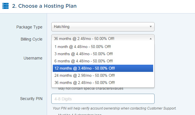This screenshot has height=115, width=195.
Task: Click the Billing Cycle label
Action: click(32, 39)
